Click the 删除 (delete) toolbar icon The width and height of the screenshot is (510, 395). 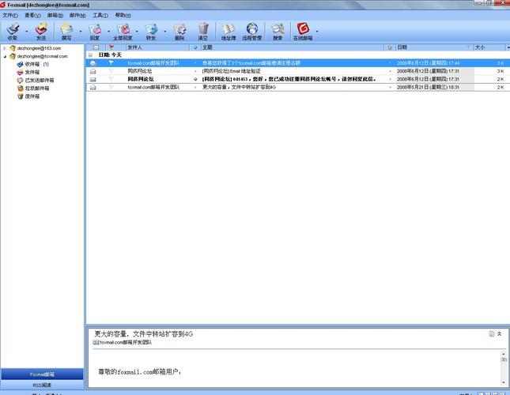[x=179, y=31]
